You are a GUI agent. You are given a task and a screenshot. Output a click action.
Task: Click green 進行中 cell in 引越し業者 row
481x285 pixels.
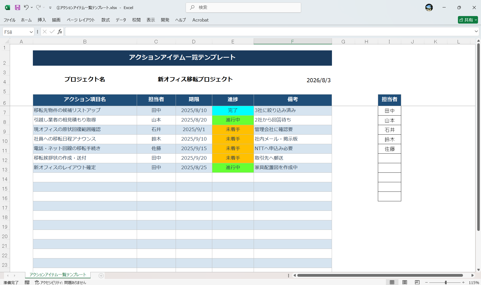click(233, 120)
